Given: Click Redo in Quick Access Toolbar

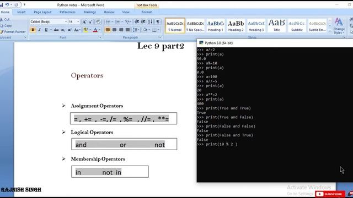Looking at the screenshot, I should [16, 4].
